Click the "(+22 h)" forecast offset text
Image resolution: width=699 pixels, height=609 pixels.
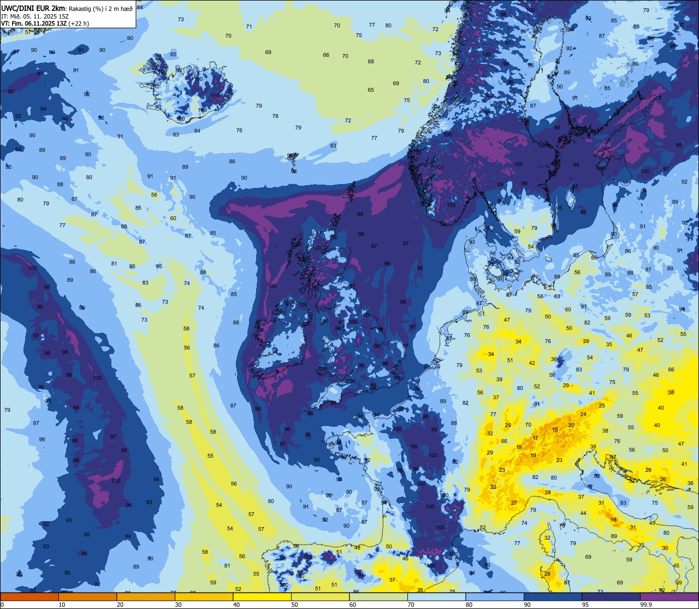pos(80,23)
